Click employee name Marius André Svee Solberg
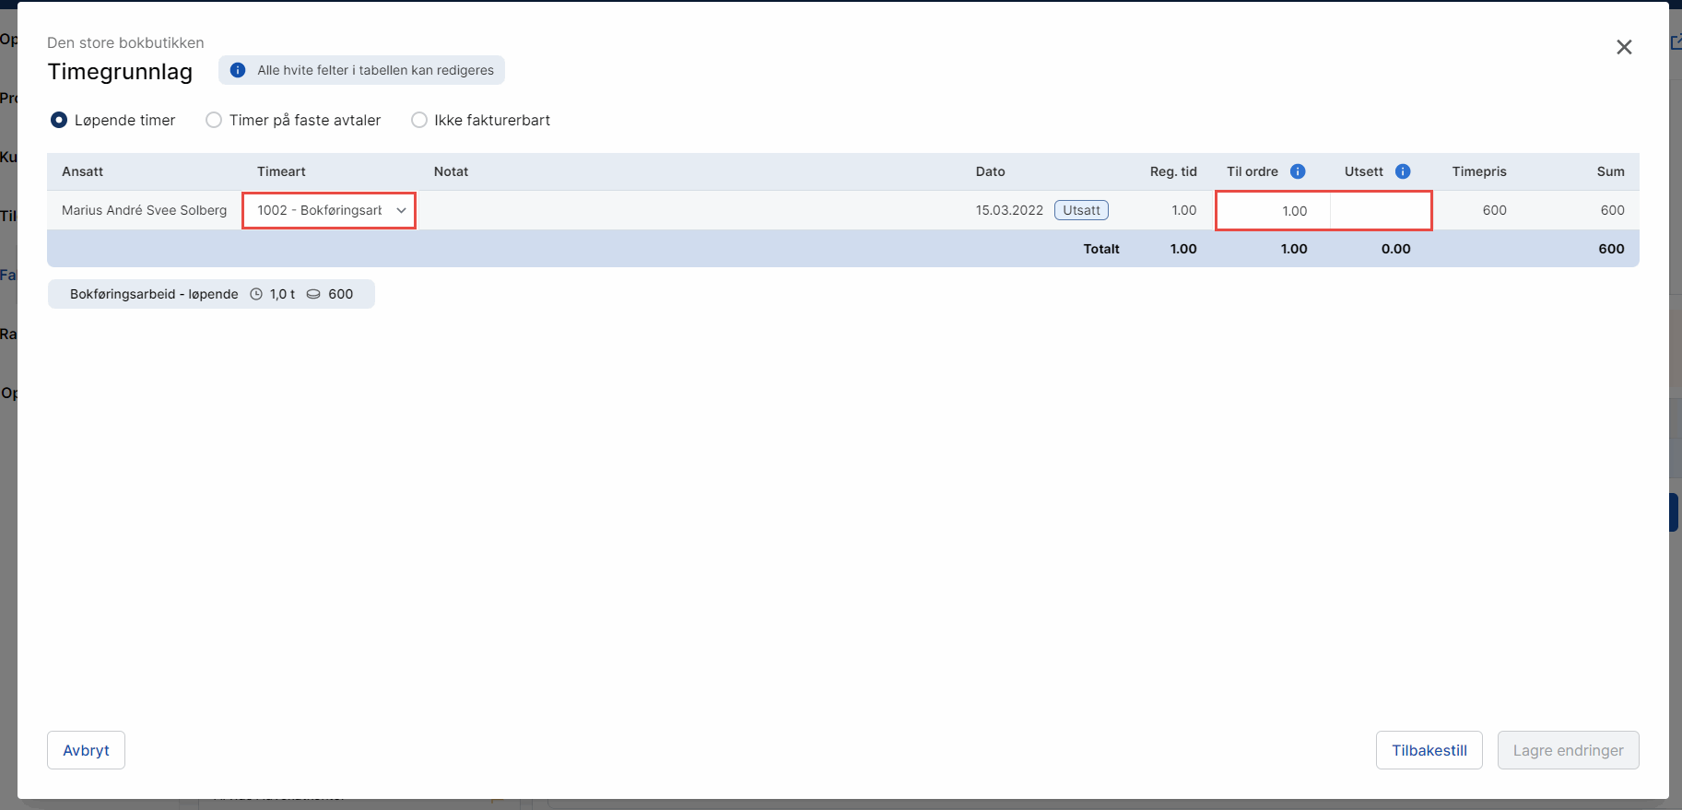This screenshot has height=810, width=1682. [144, 210]
